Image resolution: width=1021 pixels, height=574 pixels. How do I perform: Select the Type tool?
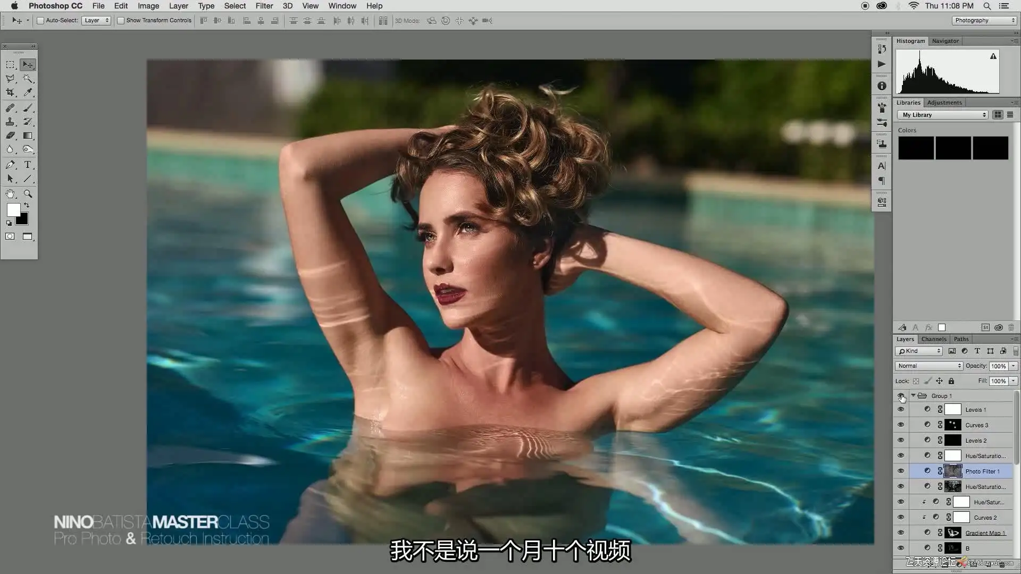click(28, 165)
